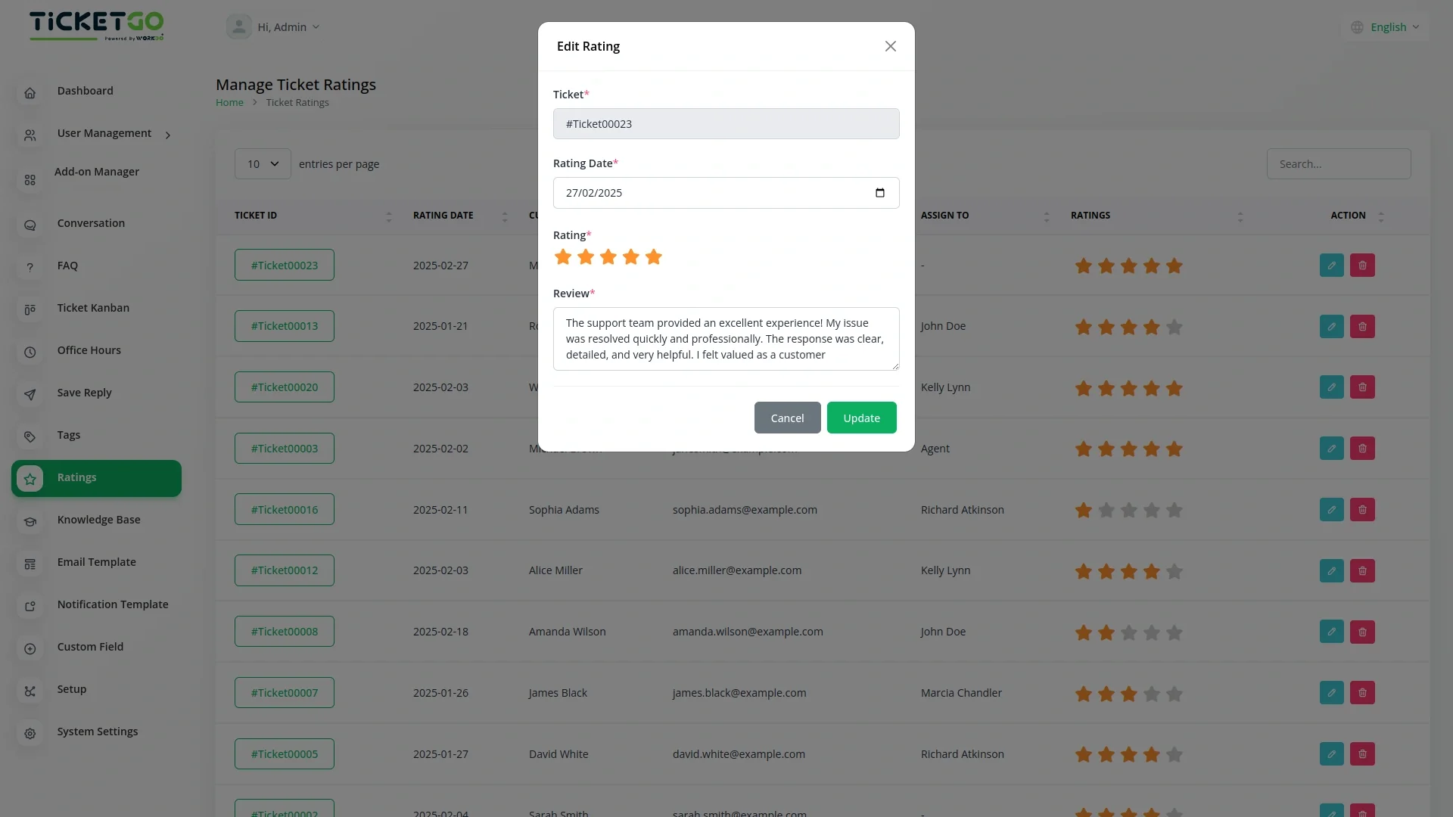
Task: Click the calendar icon in Rating Date field
Action: 879,193
